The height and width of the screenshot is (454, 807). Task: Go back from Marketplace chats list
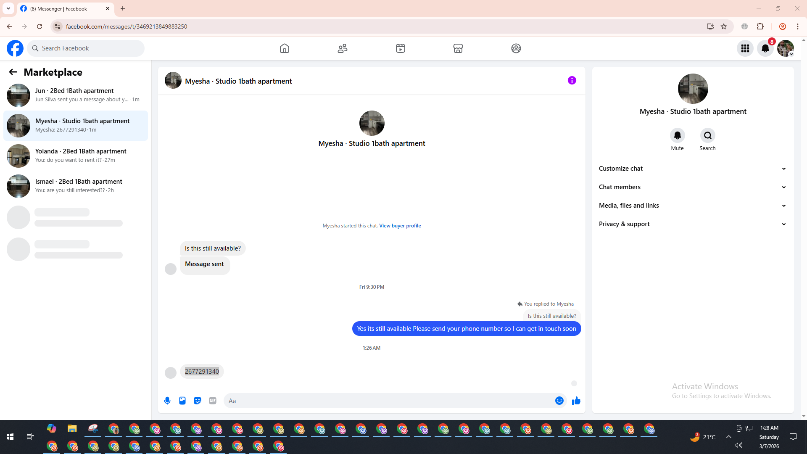13,72
